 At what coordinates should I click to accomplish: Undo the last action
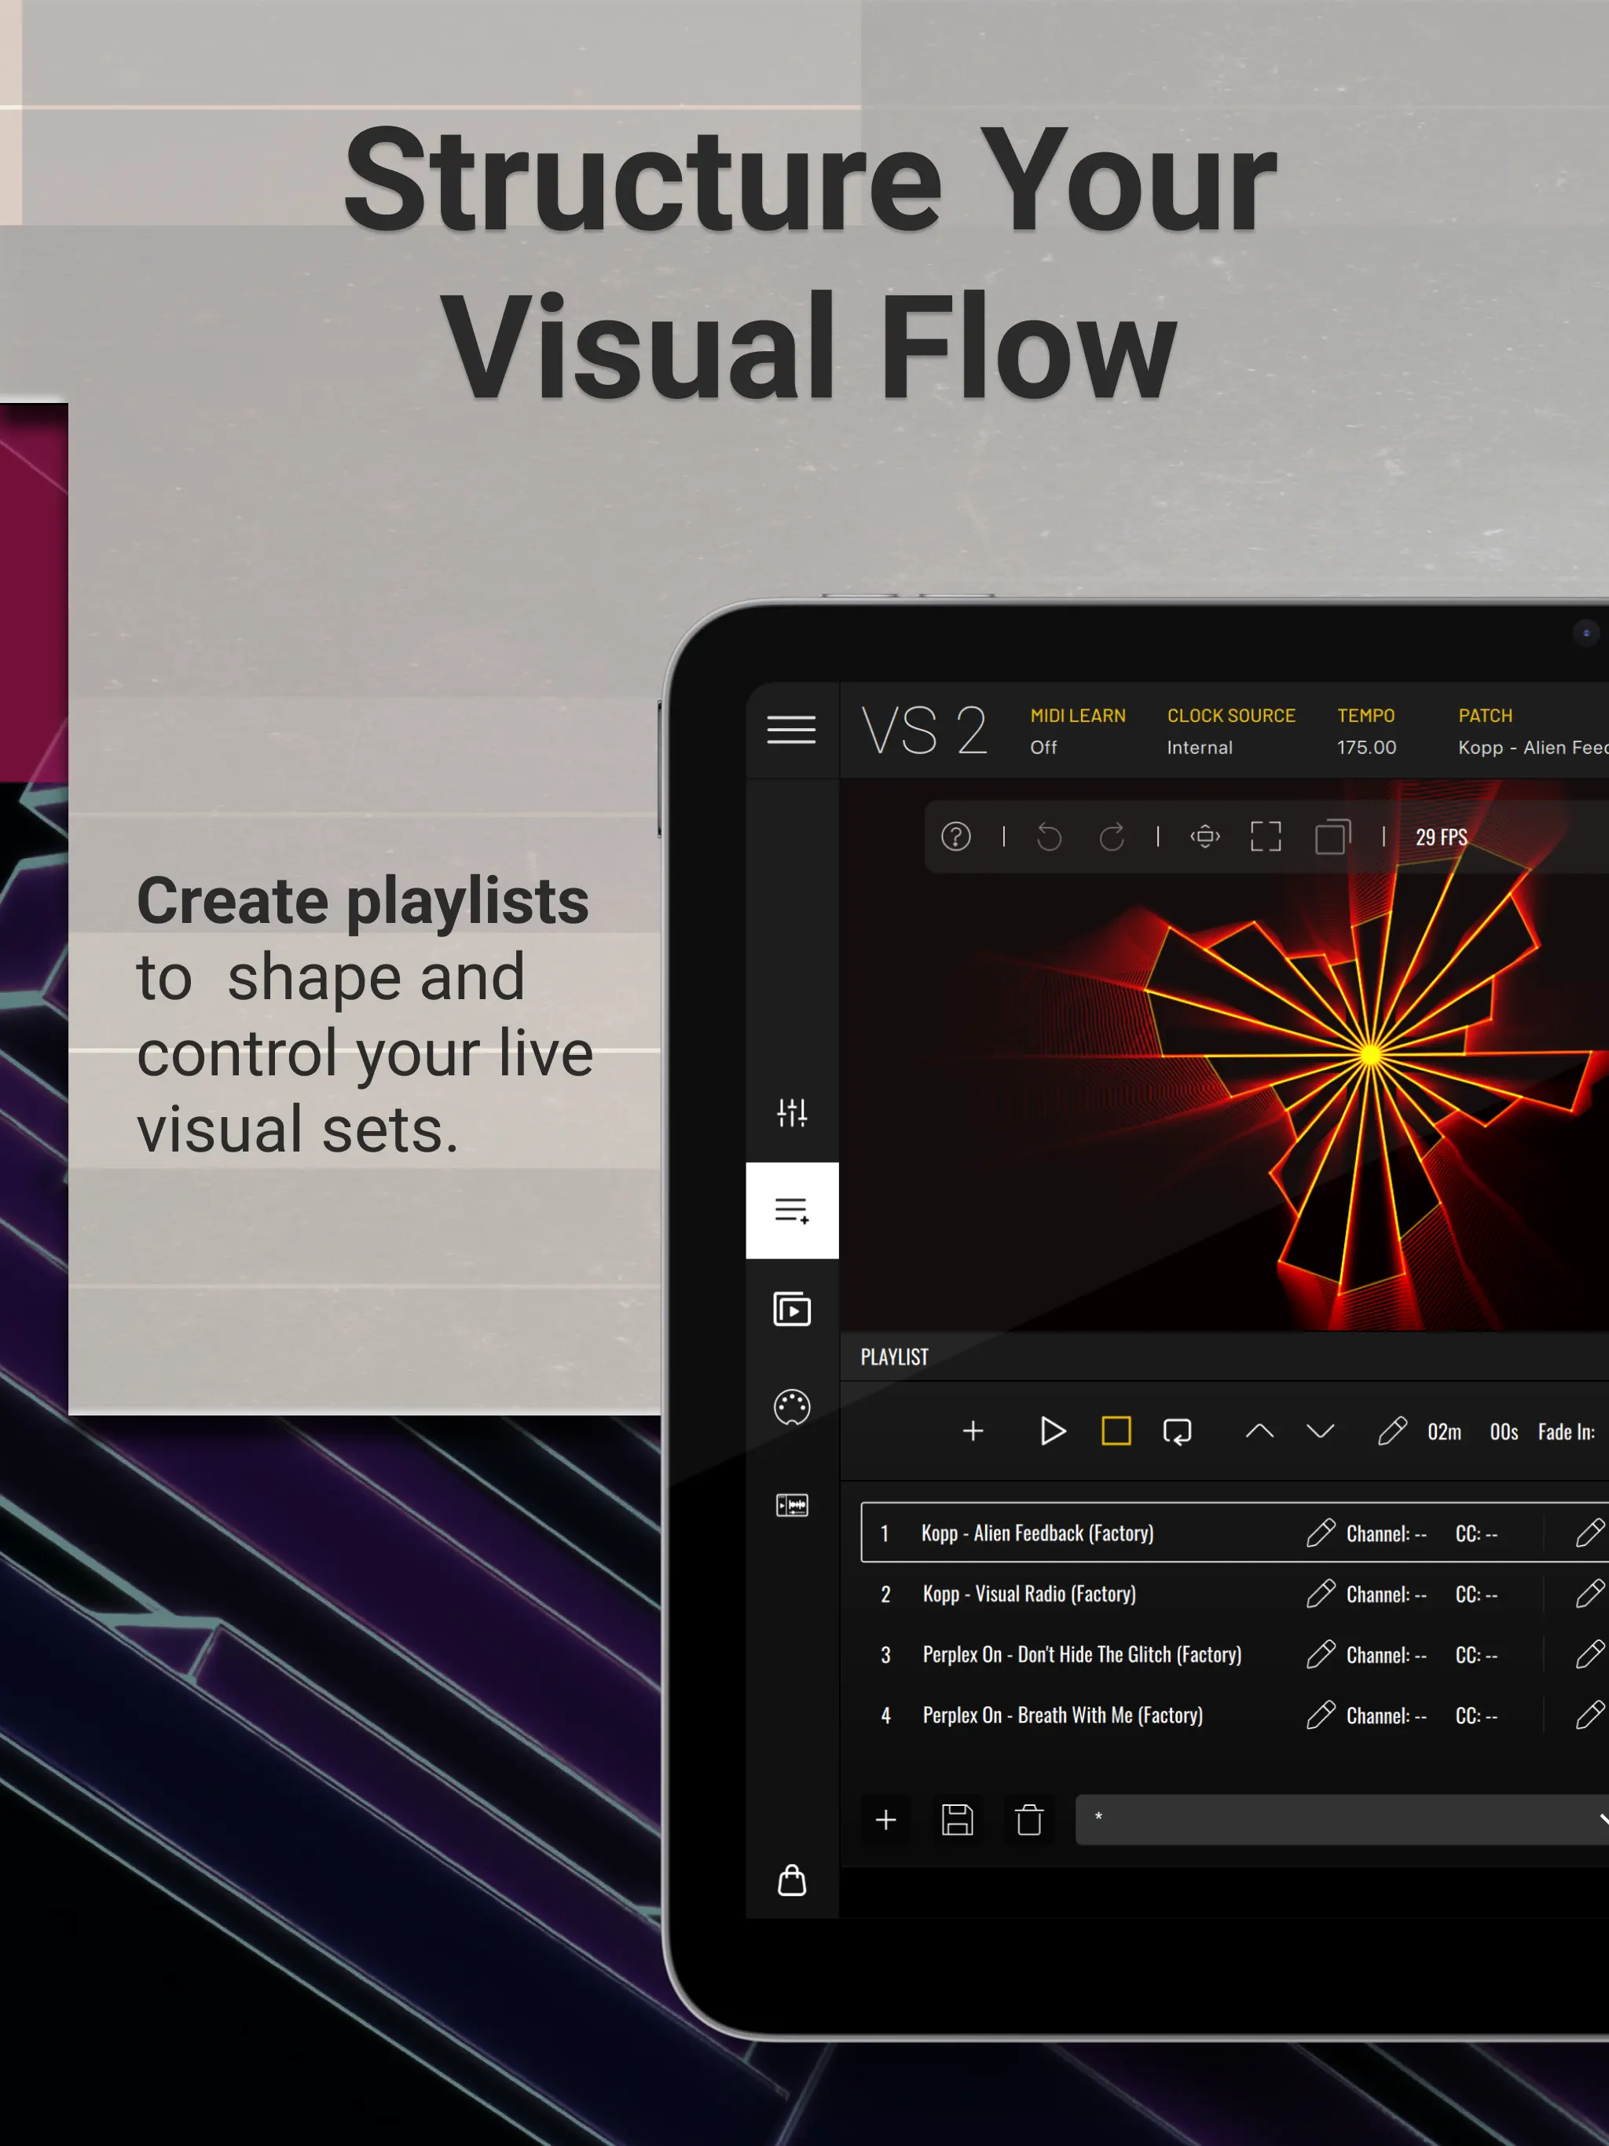pyautogui.click(x=1049, y=837)
